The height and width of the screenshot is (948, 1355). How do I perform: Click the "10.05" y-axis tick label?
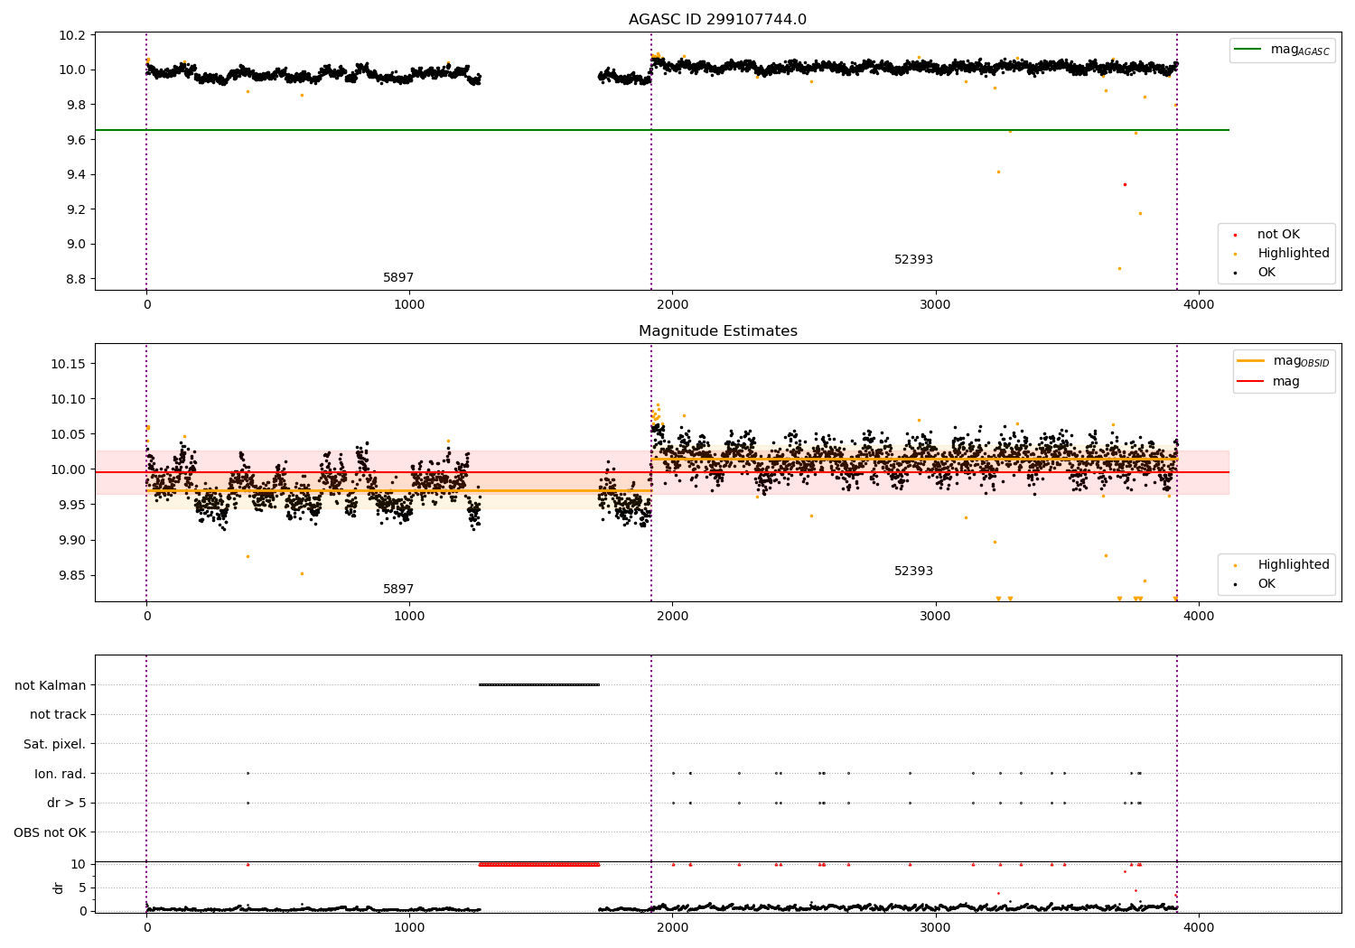point(68,434)
